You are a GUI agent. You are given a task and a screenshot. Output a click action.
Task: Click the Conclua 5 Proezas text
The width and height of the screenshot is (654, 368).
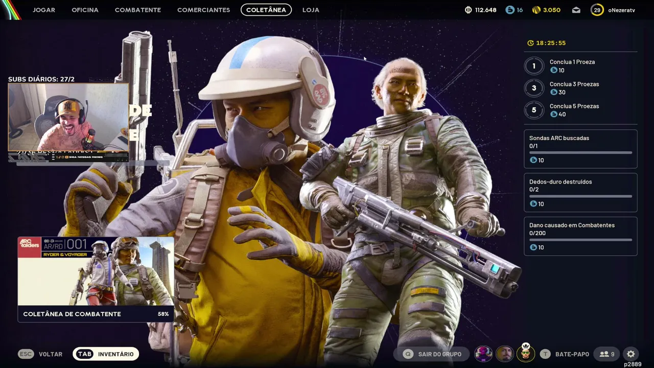(574, 106)
